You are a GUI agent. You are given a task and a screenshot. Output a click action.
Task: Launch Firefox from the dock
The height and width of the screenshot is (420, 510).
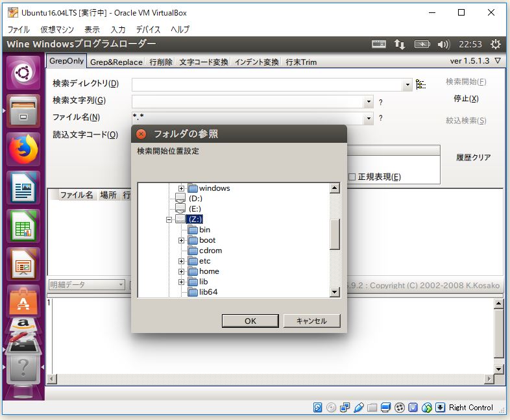click(23, 149)
